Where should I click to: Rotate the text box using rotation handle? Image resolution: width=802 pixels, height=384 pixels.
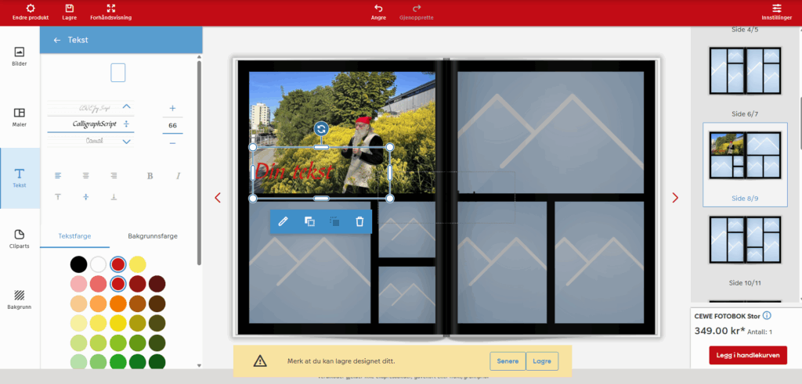321,128
